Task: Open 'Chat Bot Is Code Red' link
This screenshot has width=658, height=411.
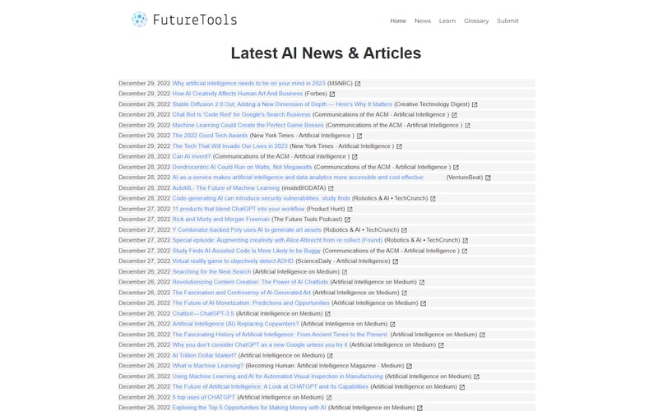Action: (x=241, y=115)
